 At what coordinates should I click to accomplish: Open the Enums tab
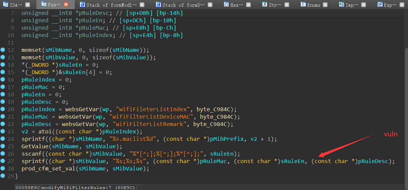tap(313, 5)
